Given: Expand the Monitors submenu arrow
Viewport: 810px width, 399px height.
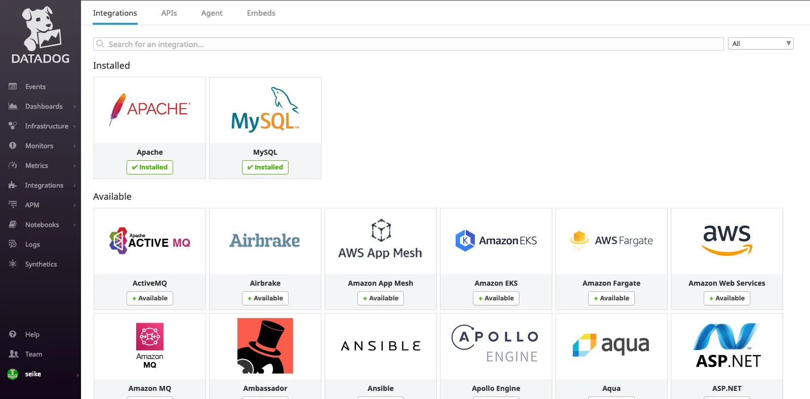Looking at the screenshot, I should pyautogui.click(x=75, y=146).
